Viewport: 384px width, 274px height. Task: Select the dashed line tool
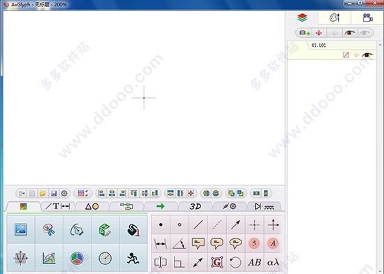[x=217, y=224]
